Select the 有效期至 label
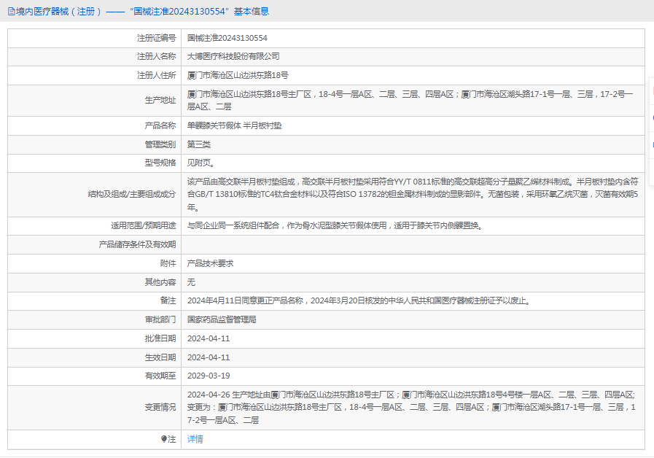The height and width of the screenshot is (458, 654). (160, 376)
